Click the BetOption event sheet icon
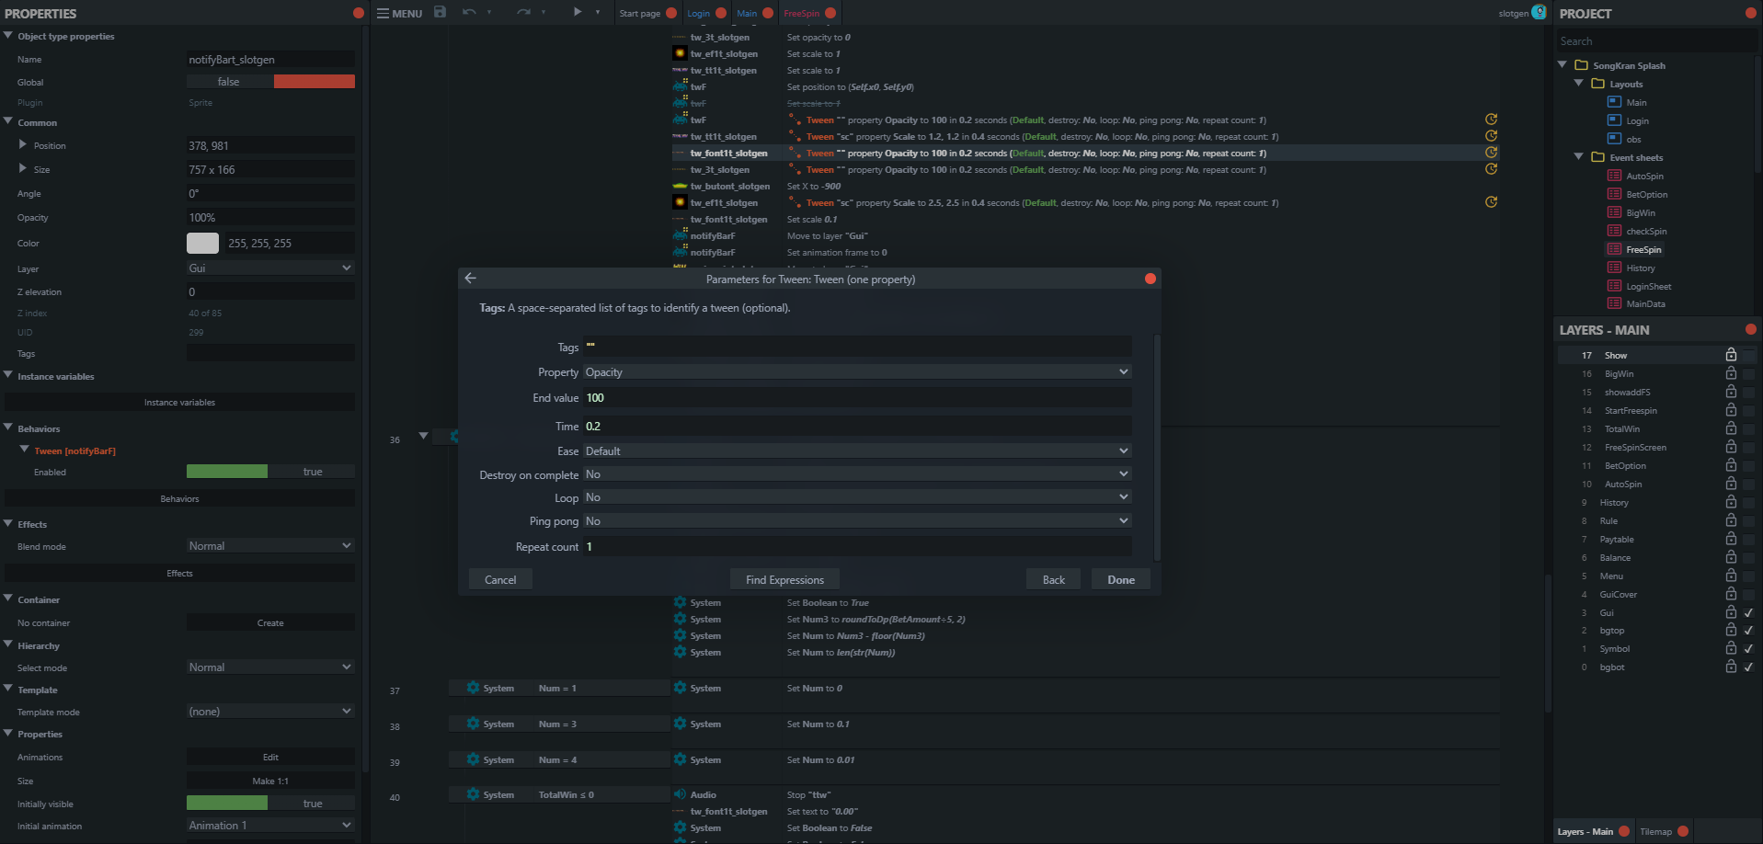Image resolution: width=1763 pixels, height=844 pixels. 1614,194
